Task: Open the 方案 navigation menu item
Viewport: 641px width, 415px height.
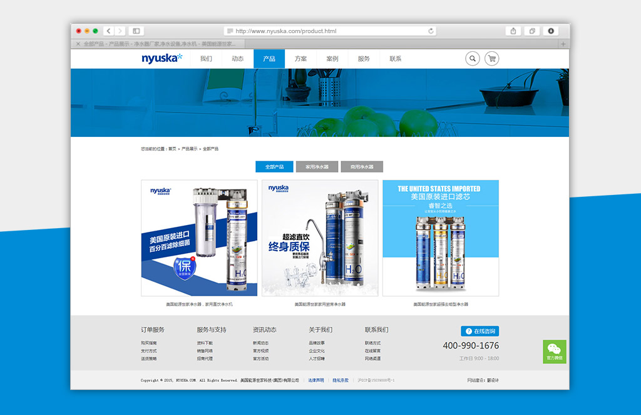Action: (x=300, y=59)
